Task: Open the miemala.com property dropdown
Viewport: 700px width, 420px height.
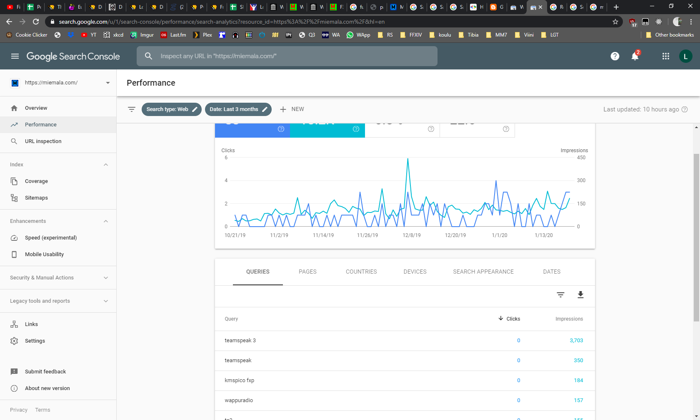Action: pyautogui.click(x=58, y=83)
